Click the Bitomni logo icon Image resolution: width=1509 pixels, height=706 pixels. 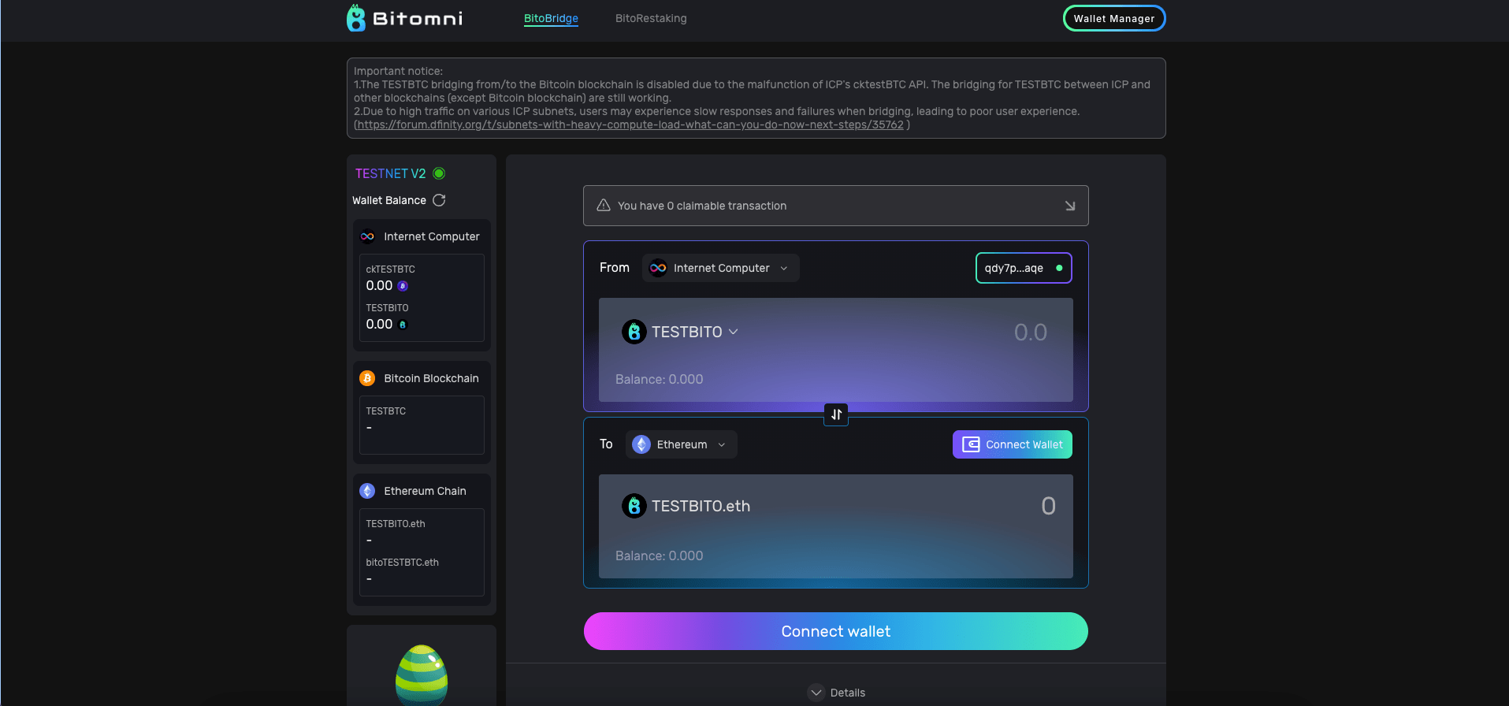356,18
